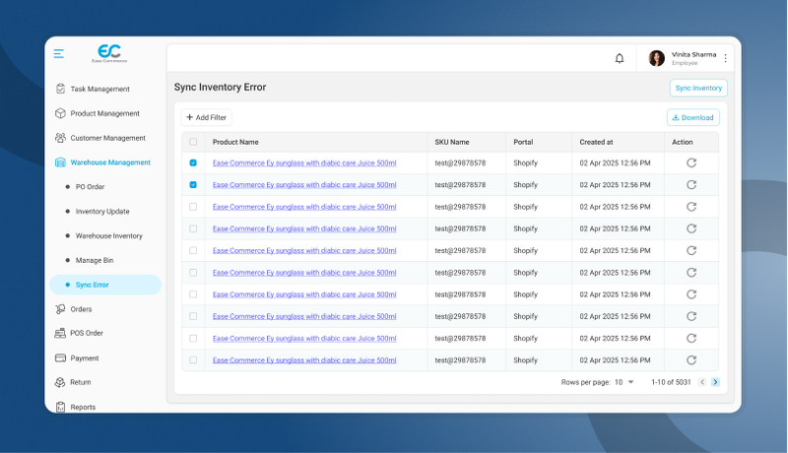Click the Product Management box icon
Image resolution: width=788 pixels, height=453 pixels.
tap(60, 113)
